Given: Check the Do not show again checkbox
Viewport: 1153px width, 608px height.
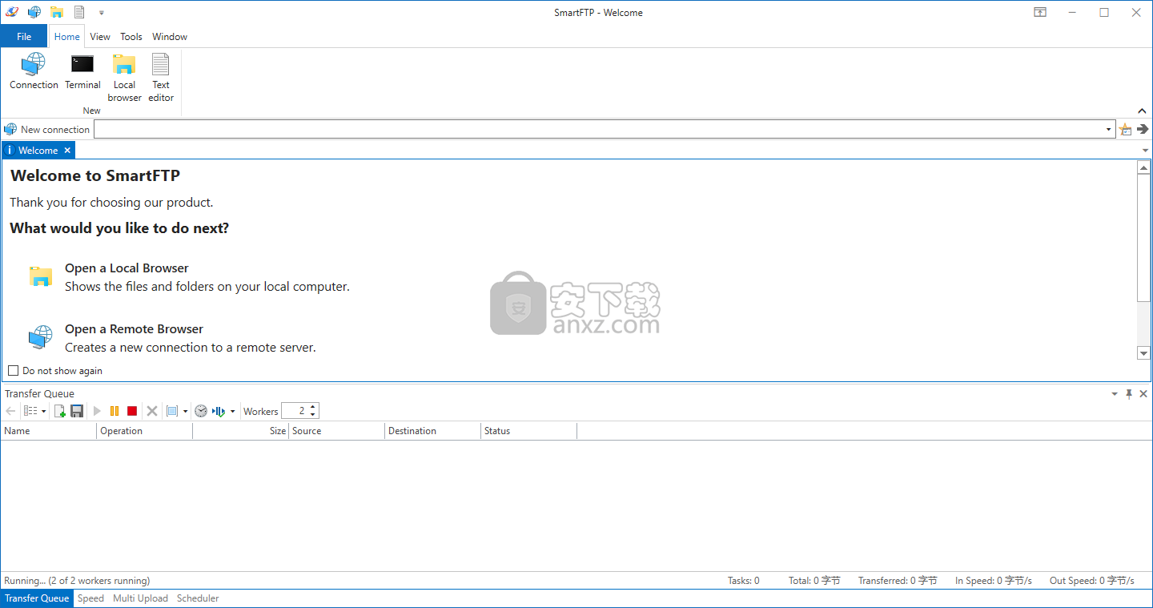Looking at the screenshot, I should click(x=13, y=371).
